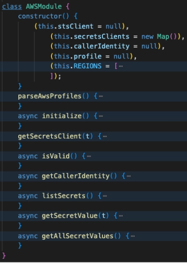Place cursor on constructor keyword
187x263 pixels.
click(40, 16)
